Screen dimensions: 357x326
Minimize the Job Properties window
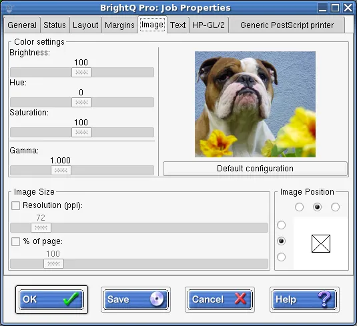pyautogui.click(x=322, y=8)
